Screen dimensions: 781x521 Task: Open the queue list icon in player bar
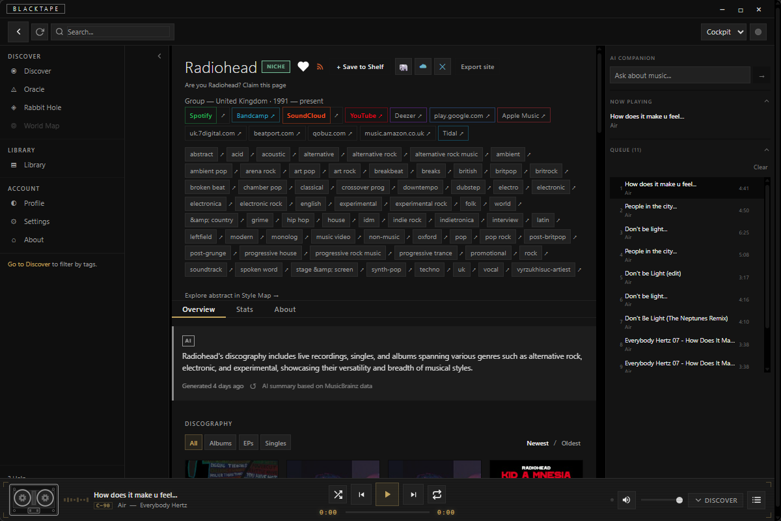756,500
